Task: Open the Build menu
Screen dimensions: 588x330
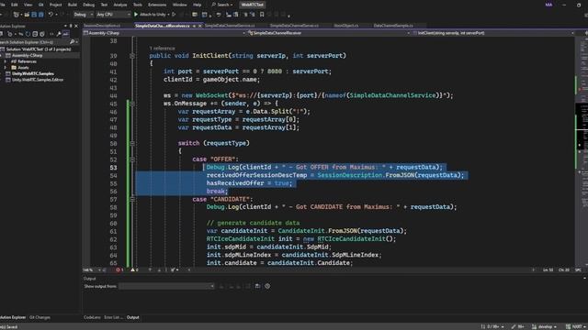Action: [73, 5]
